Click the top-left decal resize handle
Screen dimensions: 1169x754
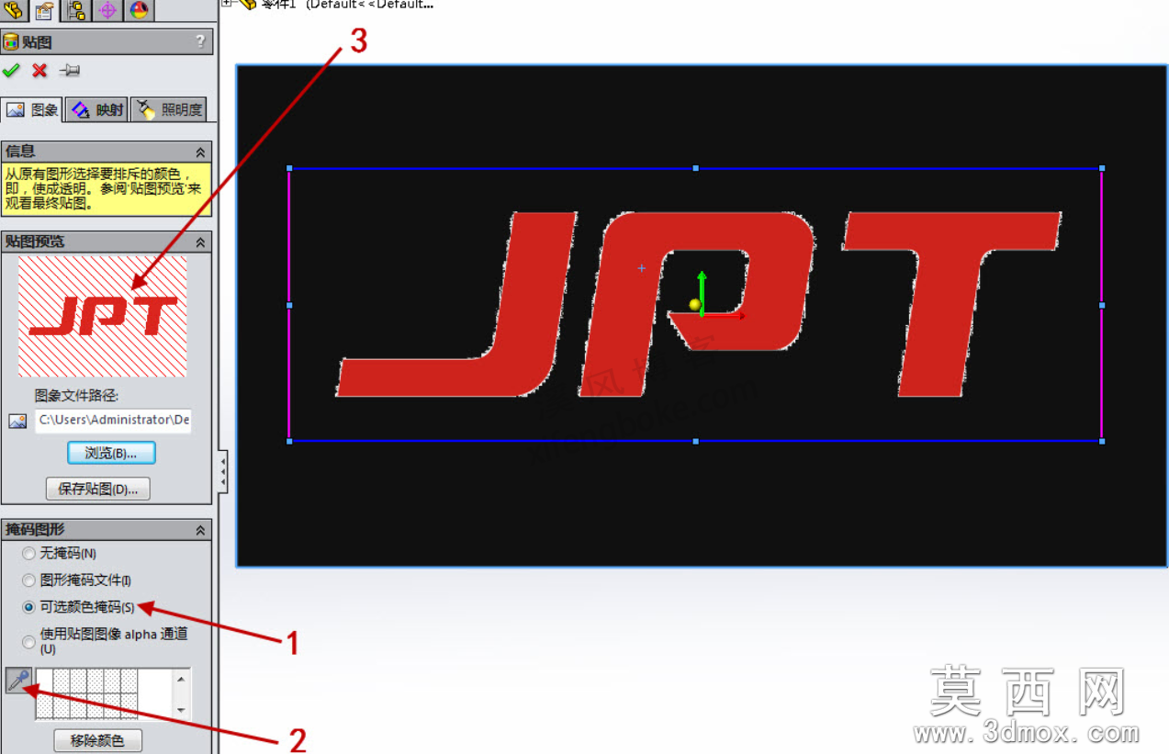(x=289, y=168)
